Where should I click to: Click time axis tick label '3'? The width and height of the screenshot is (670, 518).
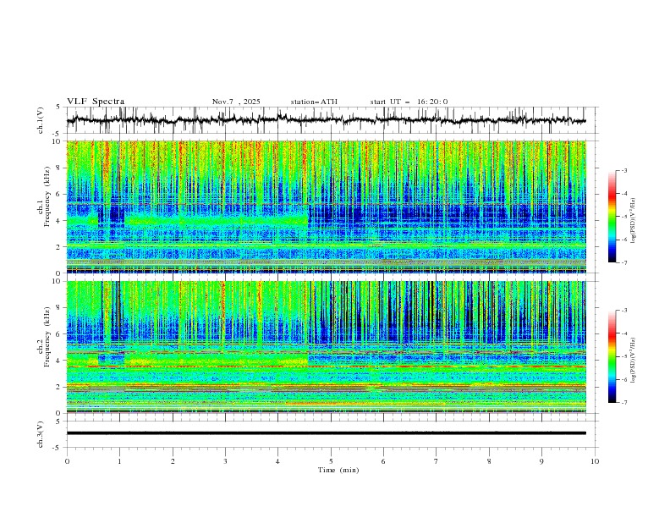coord(225,461)
